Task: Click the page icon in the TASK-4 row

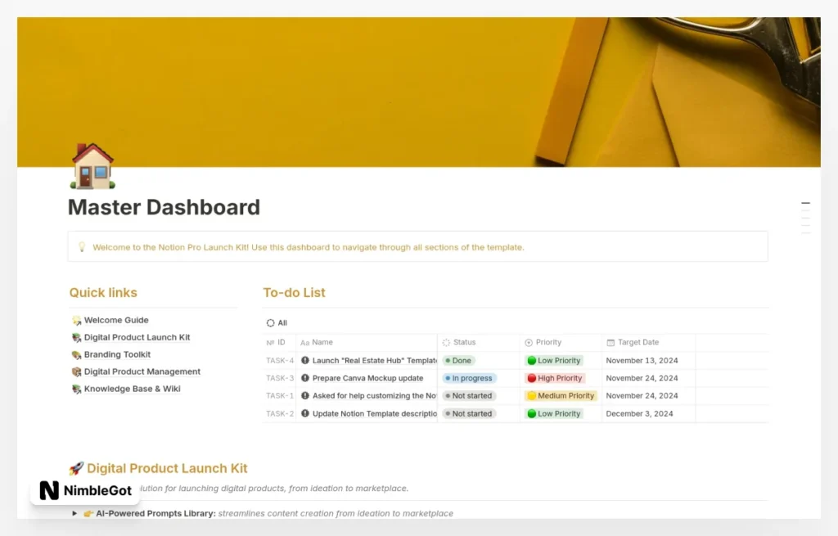Action: coord(305,360)
